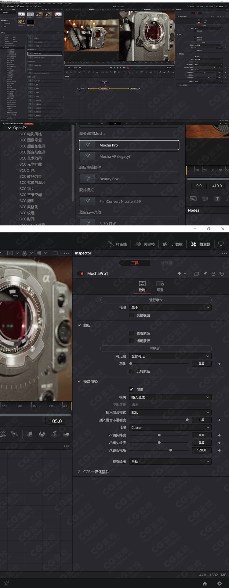Select the Beauty Box effect

pyautogui.click(x=129, y=179)
